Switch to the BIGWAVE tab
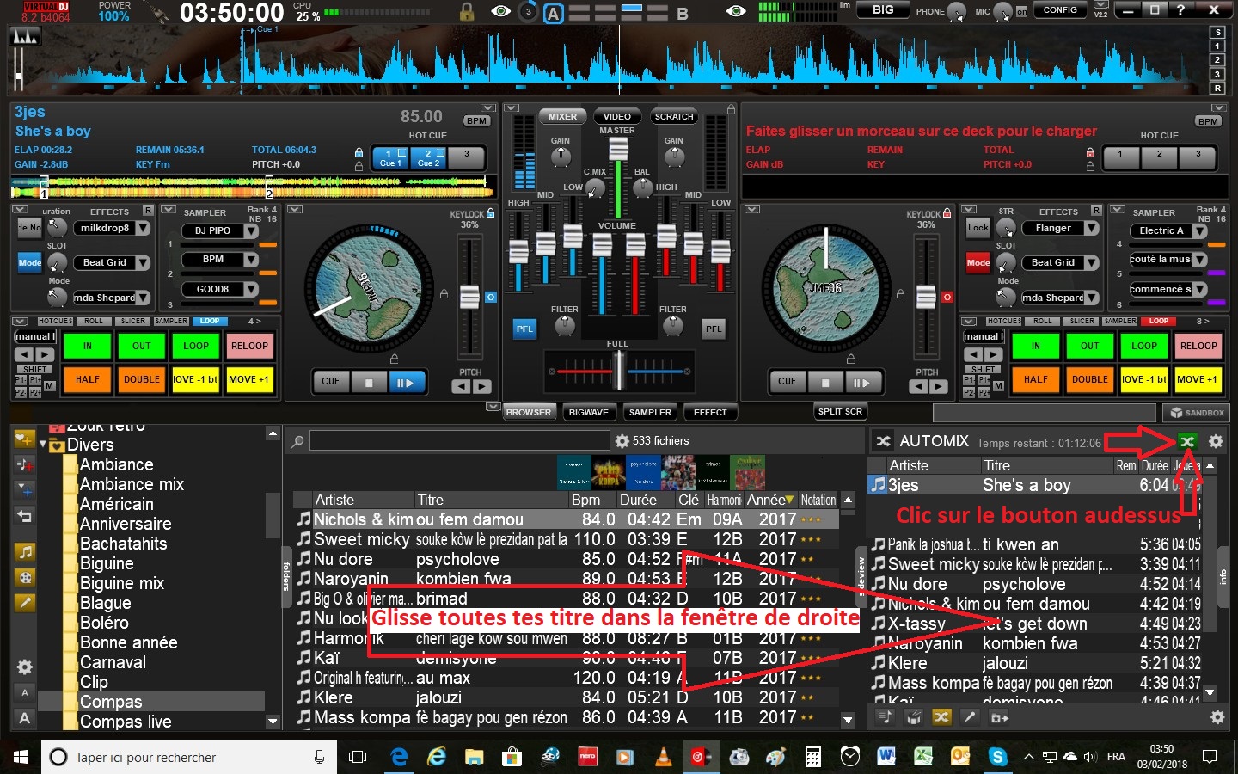 pos(589,413)
